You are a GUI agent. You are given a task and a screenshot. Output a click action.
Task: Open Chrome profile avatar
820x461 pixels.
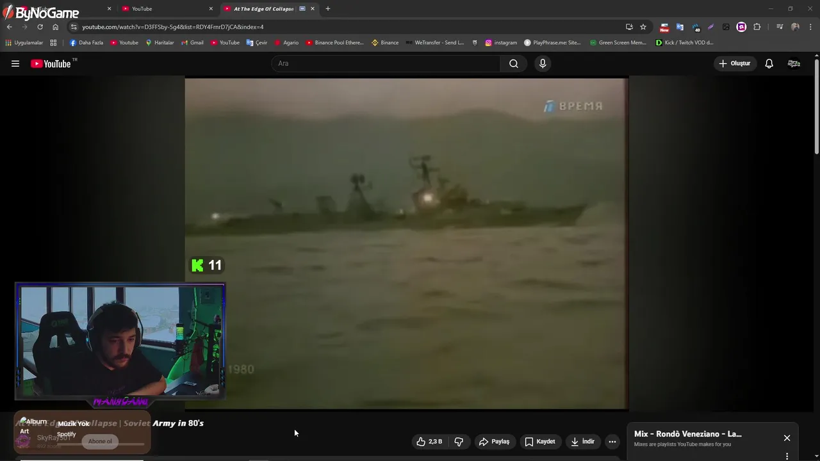click(x=795, y=27)
